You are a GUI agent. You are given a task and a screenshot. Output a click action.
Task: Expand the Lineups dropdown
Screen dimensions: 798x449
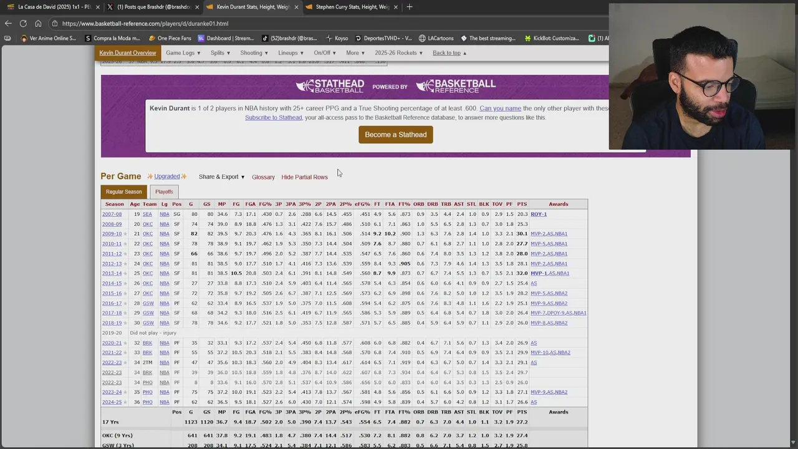click(x=291, y=53)
